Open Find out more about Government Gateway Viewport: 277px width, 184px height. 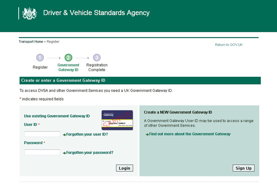190,134
